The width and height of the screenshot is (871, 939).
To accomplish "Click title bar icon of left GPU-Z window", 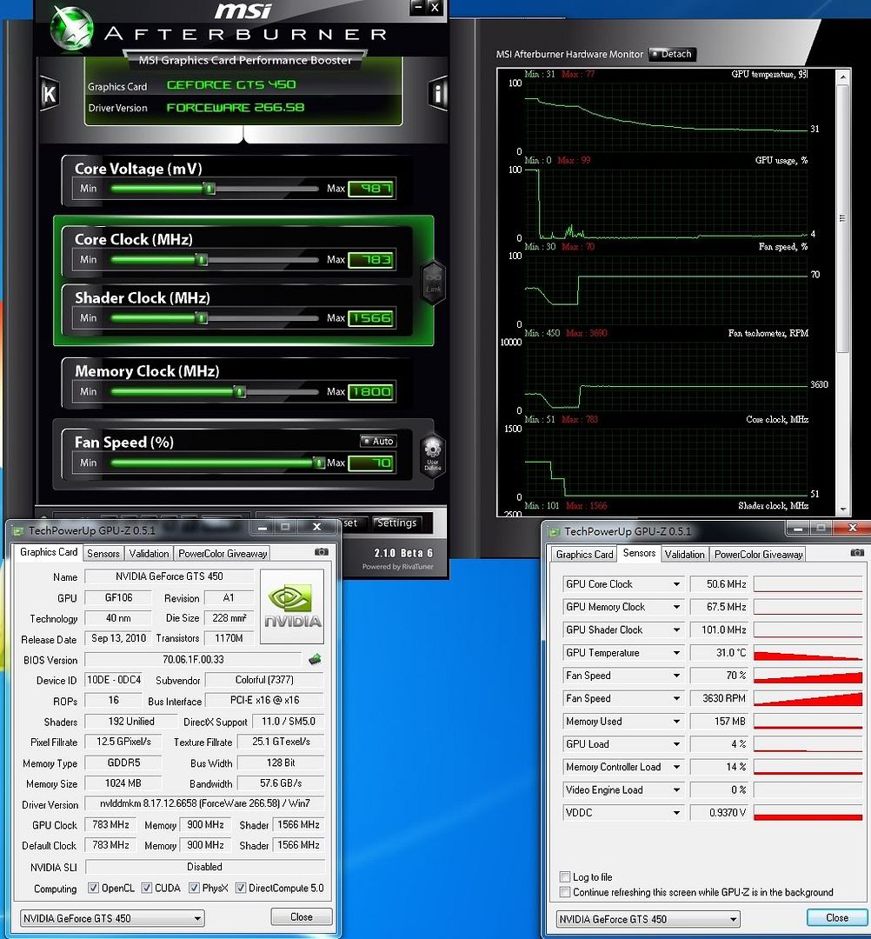I will [18, 530].
